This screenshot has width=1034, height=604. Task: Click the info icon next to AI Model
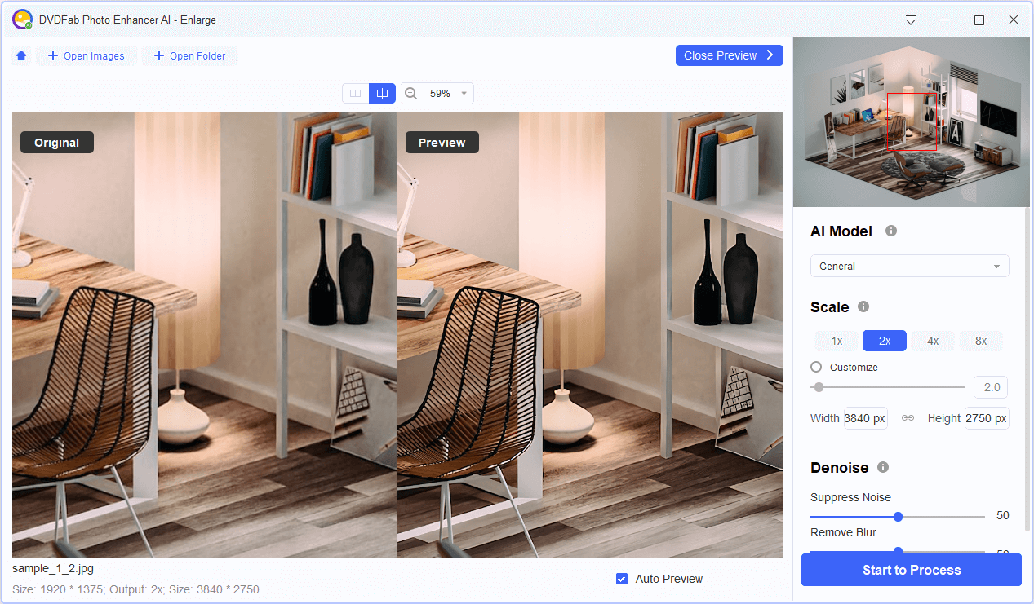tap(890, 231)
